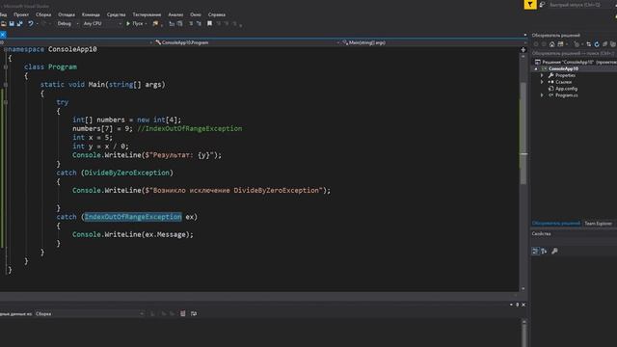Open the Окно menu
The width and height of the screenshot is (617, 347).
click(196, 14)
